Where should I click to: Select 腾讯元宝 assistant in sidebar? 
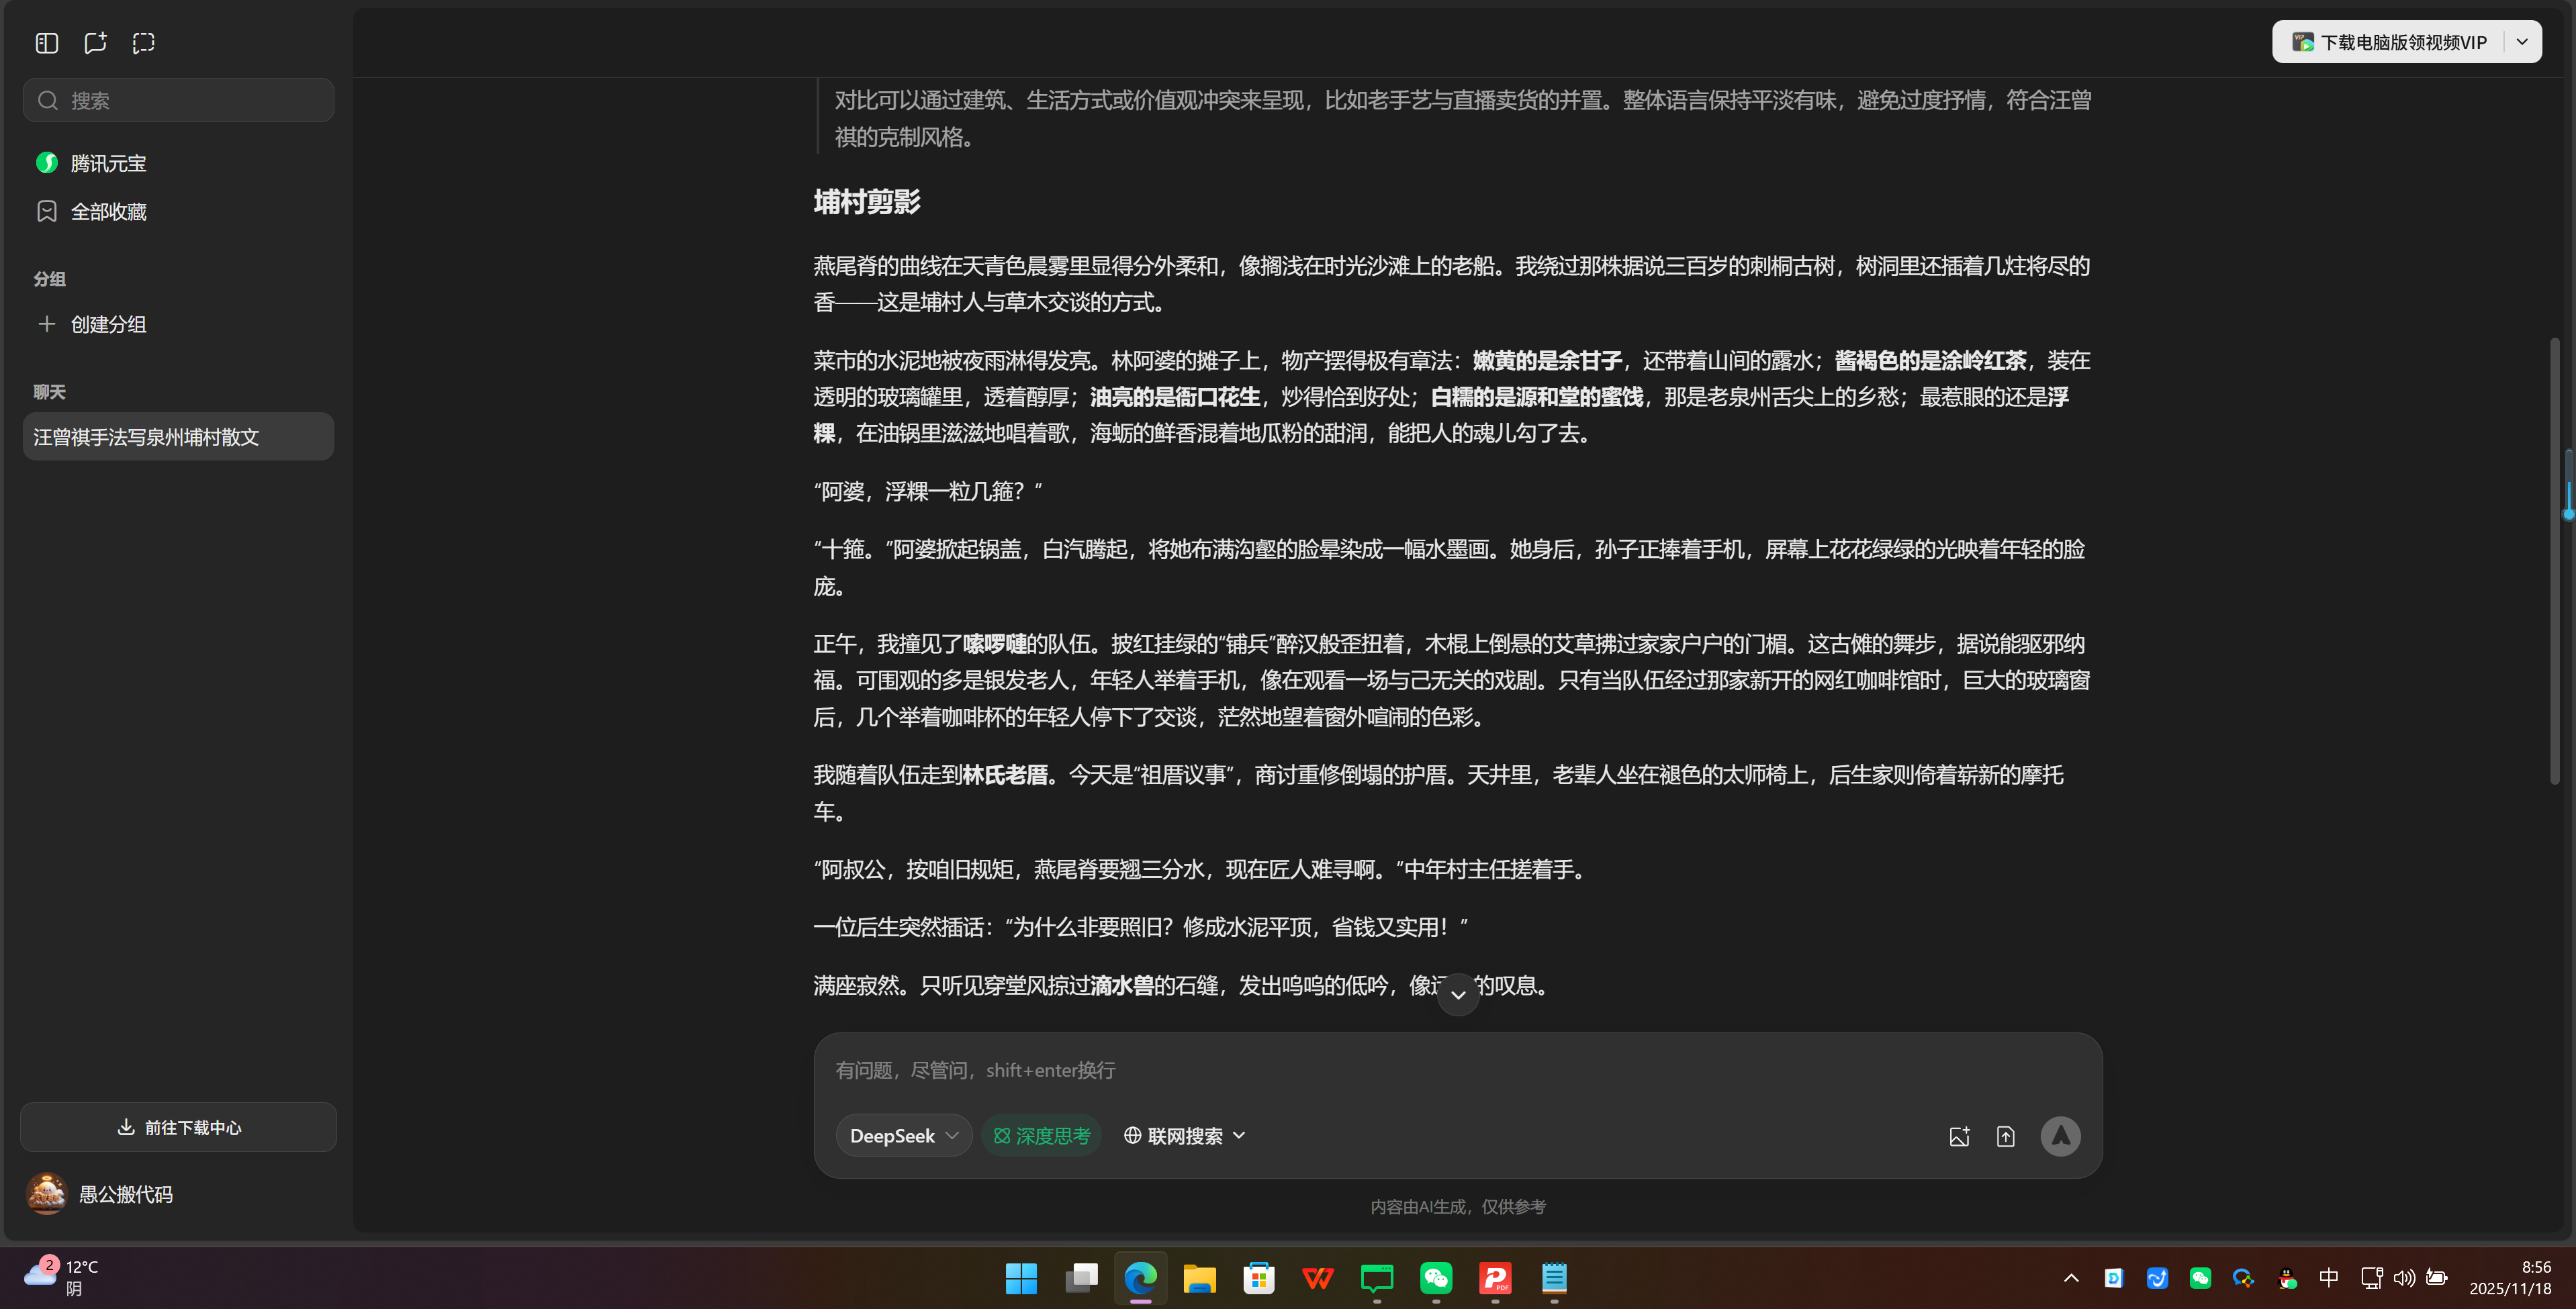point(108,162)
